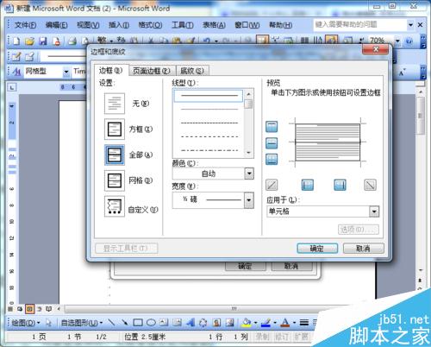The image size is (431, 347).
Task: Select the 自定义 (custom) border setting icon
Action: 115,206
